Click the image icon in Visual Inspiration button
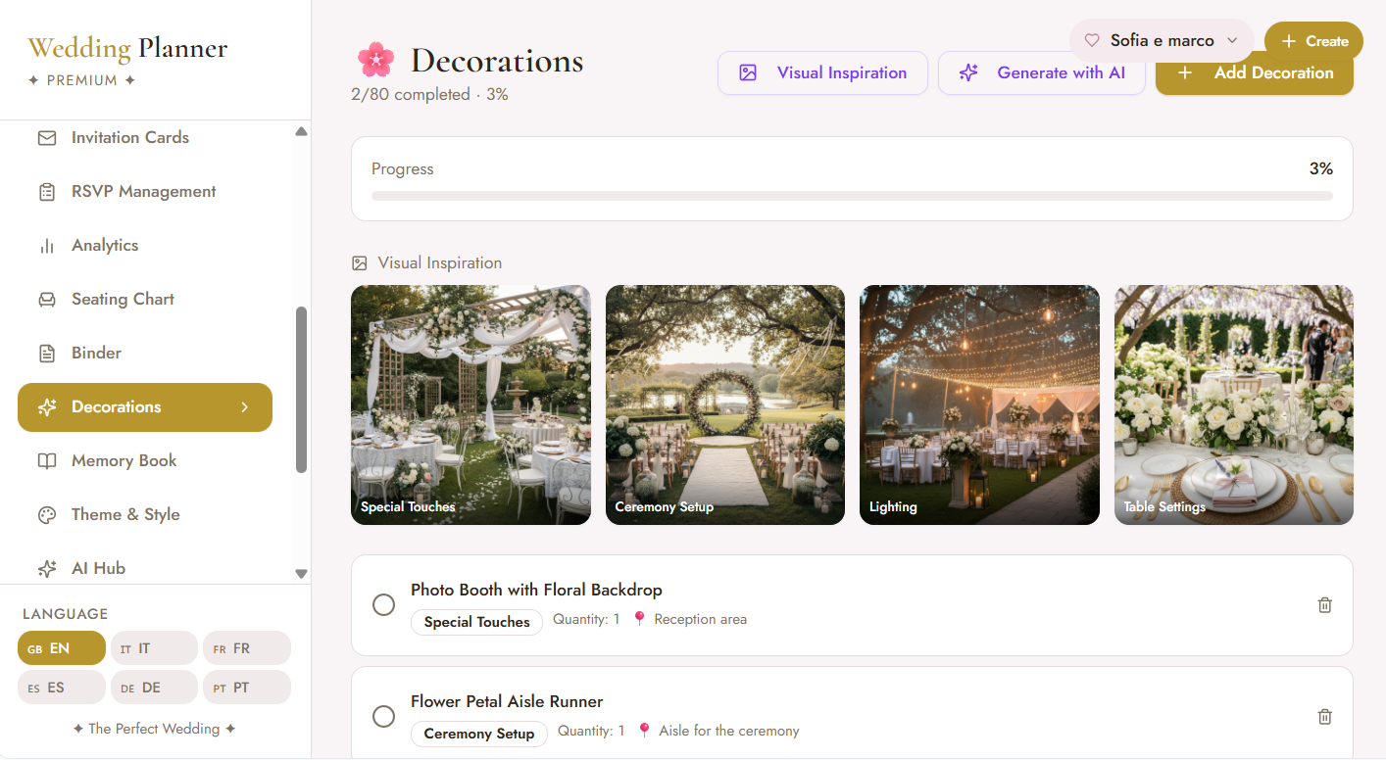 point(748,72)
